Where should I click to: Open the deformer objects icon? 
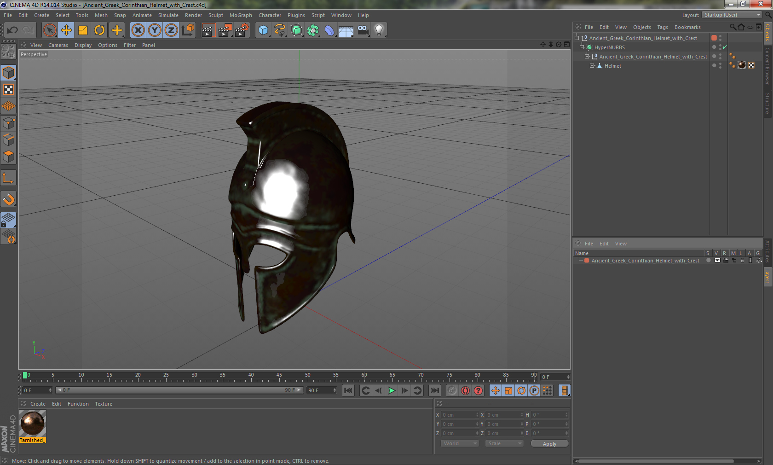329,30
